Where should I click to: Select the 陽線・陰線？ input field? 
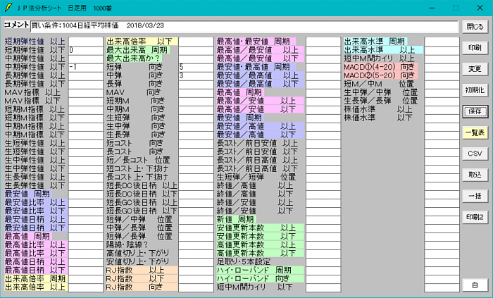(x=196, y=245)
